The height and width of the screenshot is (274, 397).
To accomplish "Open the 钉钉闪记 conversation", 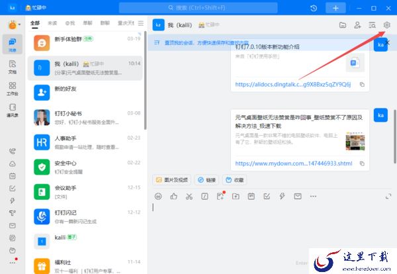I will click(85, 217).
